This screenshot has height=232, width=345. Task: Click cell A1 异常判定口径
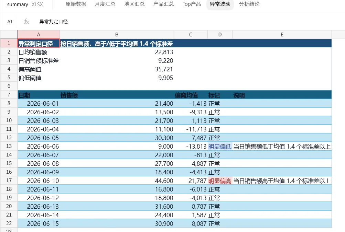click(x=39, y=44)
